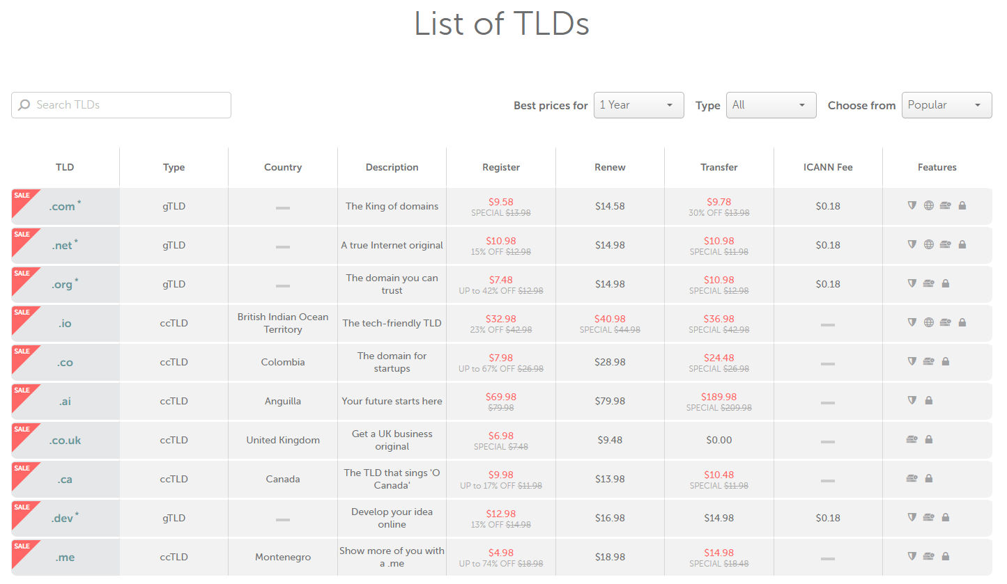Click the padlock icon in .org row
The height and width of the screenshot is (584, 1007).
tap(946, 283)
